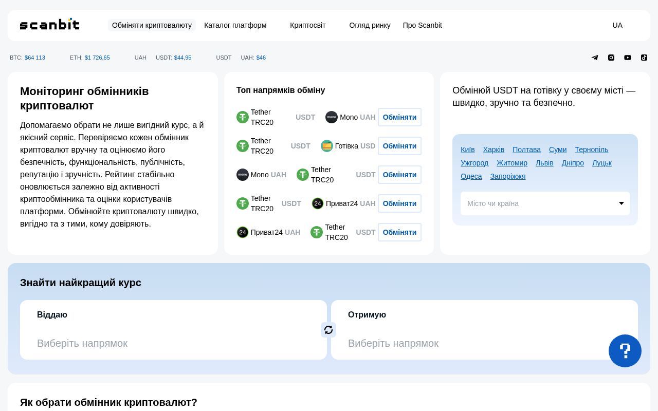This screenshot has width=658, height=411.
Task: Select the Запоріжжя city link
Action: pyautogui.click(x=508, y=176)
